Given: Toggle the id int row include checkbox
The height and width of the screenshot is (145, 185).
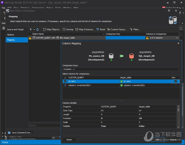Looking at the screenshot, I should pyautogui.click(x=65, y=81).
